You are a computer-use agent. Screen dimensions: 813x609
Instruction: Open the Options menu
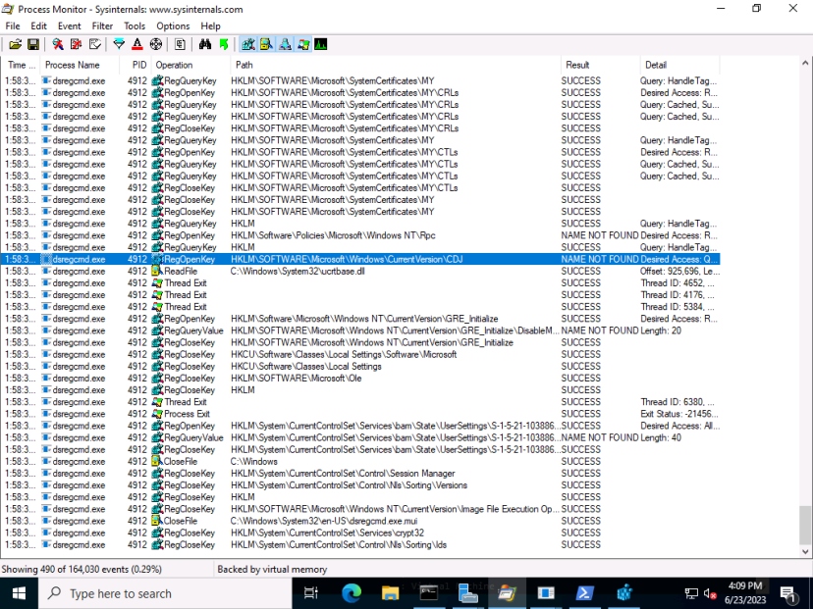[173, 25]
